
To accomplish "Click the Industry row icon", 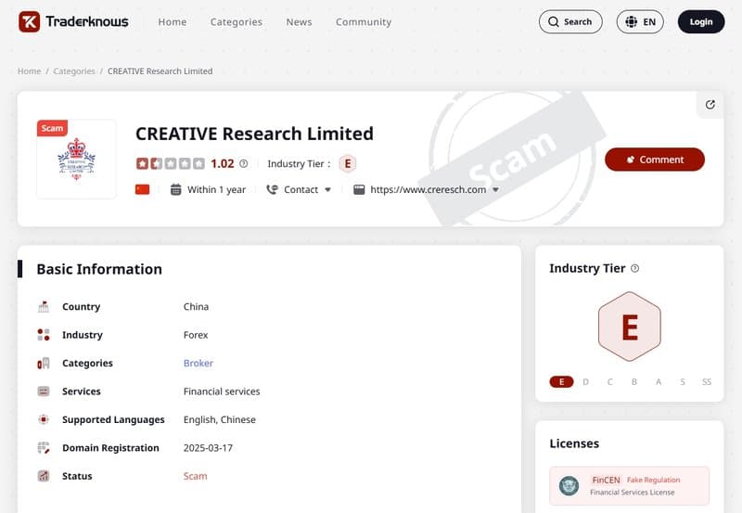I will pos(44,335).
